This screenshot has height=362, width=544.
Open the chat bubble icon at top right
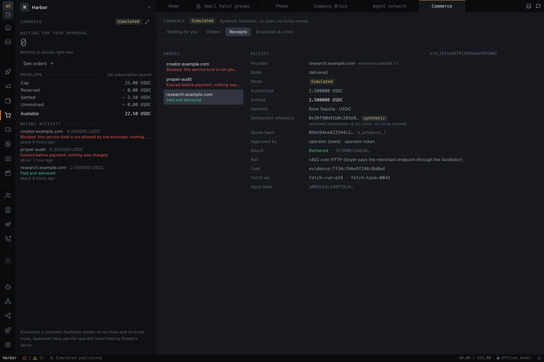pyautogui.click(x=538, y=6)
